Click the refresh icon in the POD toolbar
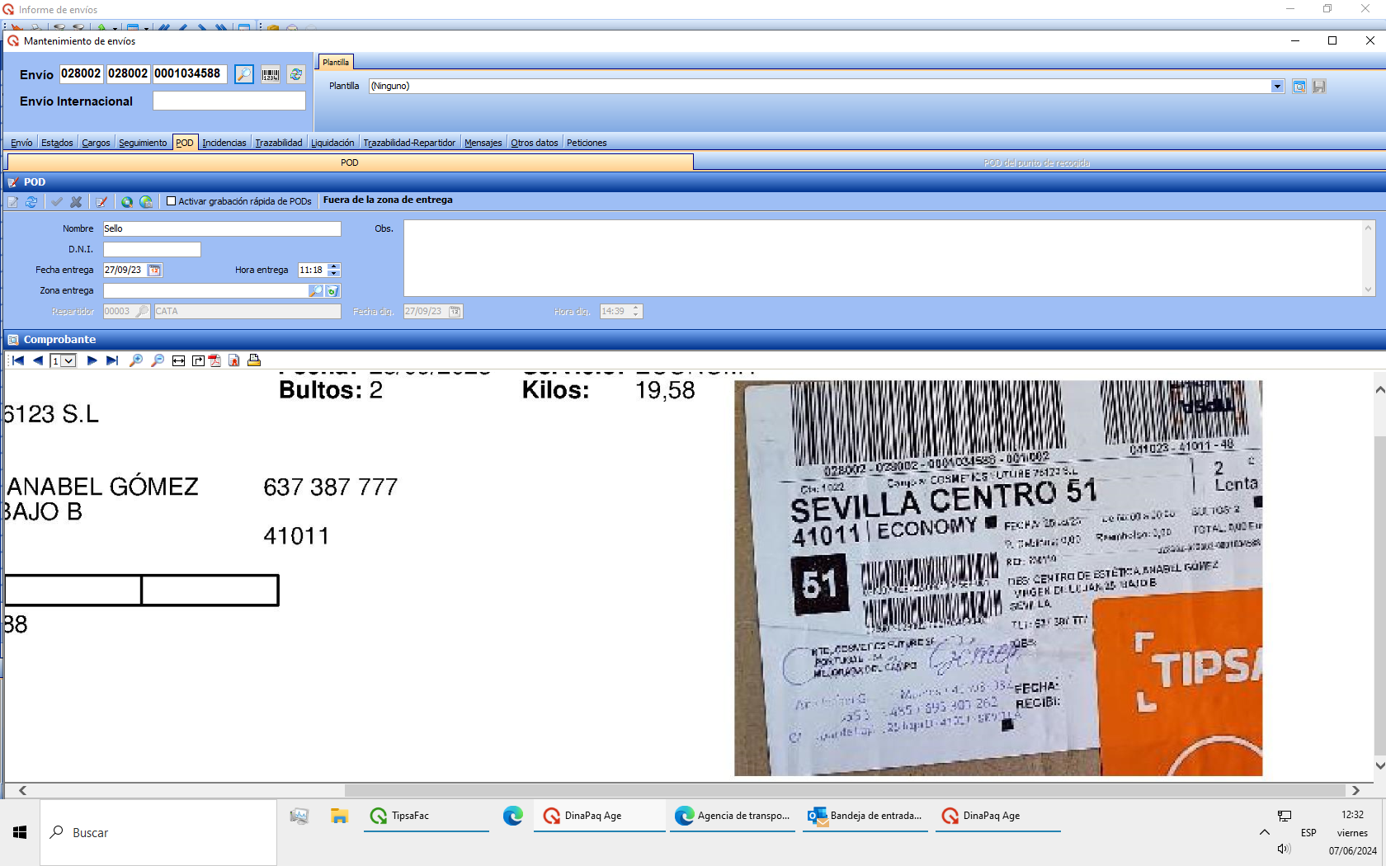The height and width of the screenshot is (866, 1386). [x=31, y=201]
